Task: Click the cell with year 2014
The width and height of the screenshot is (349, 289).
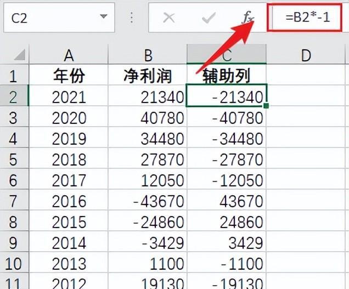Action: [x=69, y=241]
